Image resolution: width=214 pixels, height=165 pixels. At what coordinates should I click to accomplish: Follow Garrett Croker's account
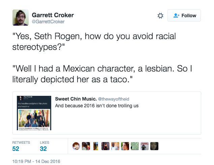coord(184,16)
